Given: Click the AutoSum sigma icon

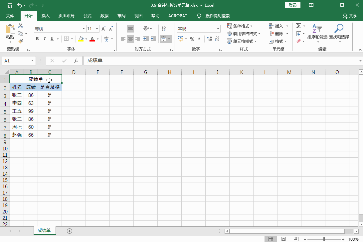Looking at the screenshot, I should [x=299, y=26].
